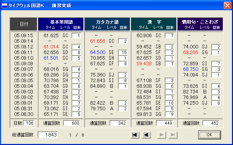Click the time value 70.955
The image size is (233, 145).
pyautogui.click(x=98, y=58)
